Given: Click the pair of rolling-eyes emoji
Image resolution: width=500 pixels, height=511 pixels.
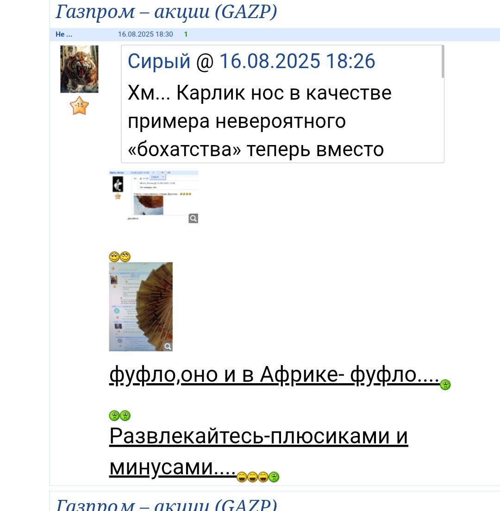Looking at the screenshot, I should click(x=120, y=257).
